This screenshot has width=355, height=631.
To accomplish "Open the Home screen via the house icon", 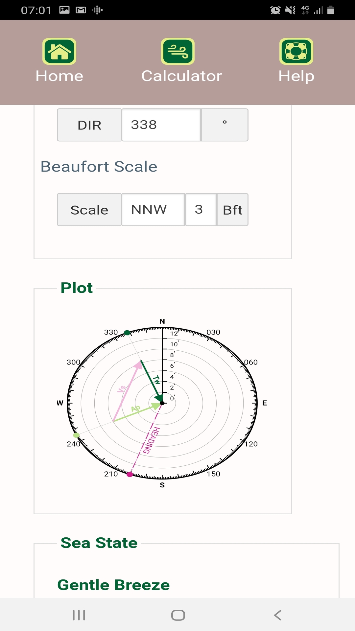I will [59, 52].
